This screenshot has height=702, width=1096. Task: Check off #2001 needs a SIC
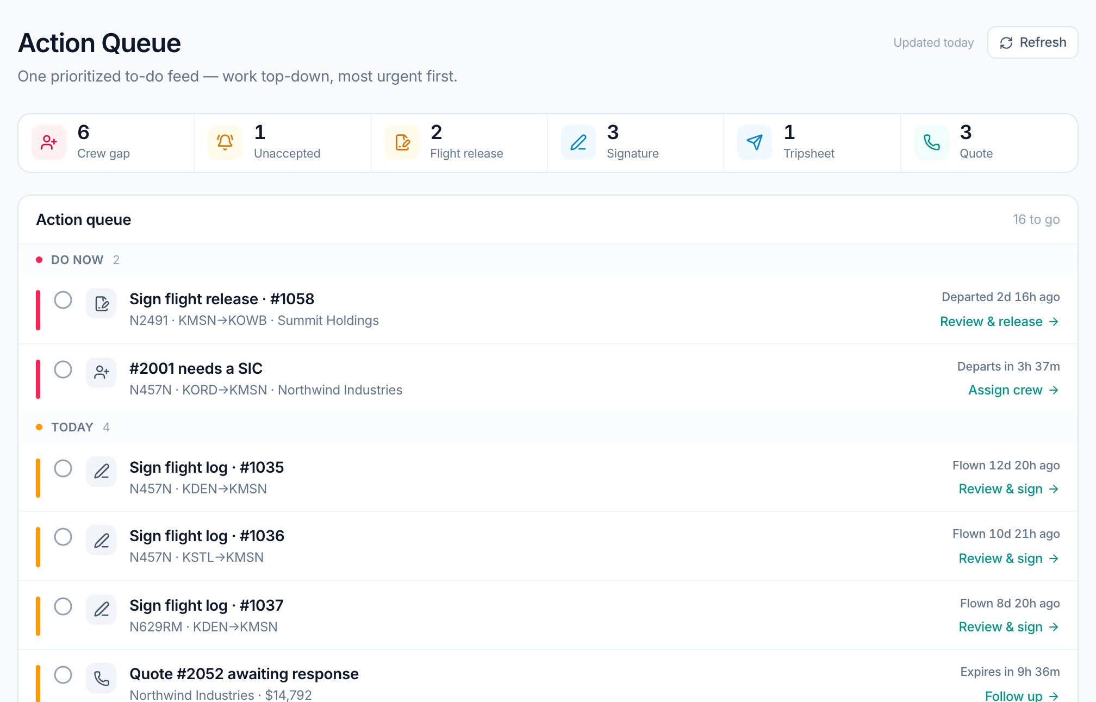point(63,369)
